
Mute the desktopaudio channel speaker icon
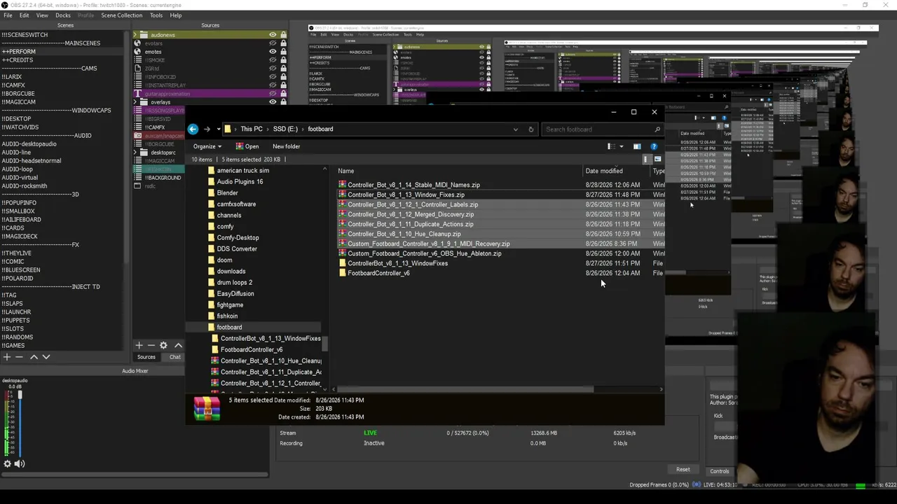[x=20, y=463]
